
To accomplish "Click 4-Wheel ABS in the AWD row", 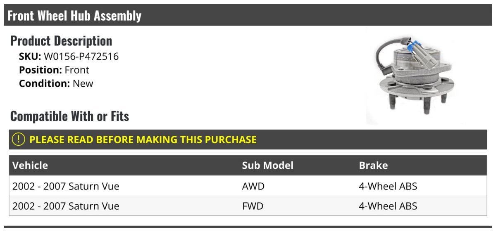I will click(x=388, y=186).
